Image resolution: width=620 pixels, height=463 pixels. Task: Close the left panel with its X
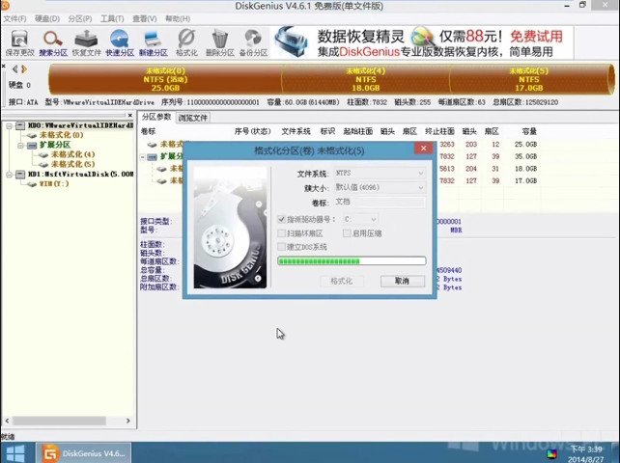coord(130,115)
